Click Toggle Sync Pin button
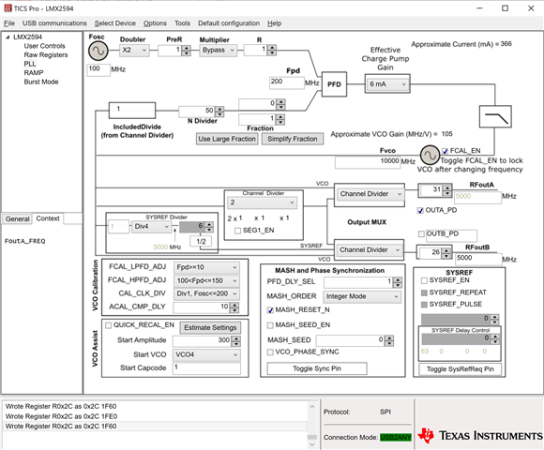This screenshot has width=544, height=450. (317, 368)
